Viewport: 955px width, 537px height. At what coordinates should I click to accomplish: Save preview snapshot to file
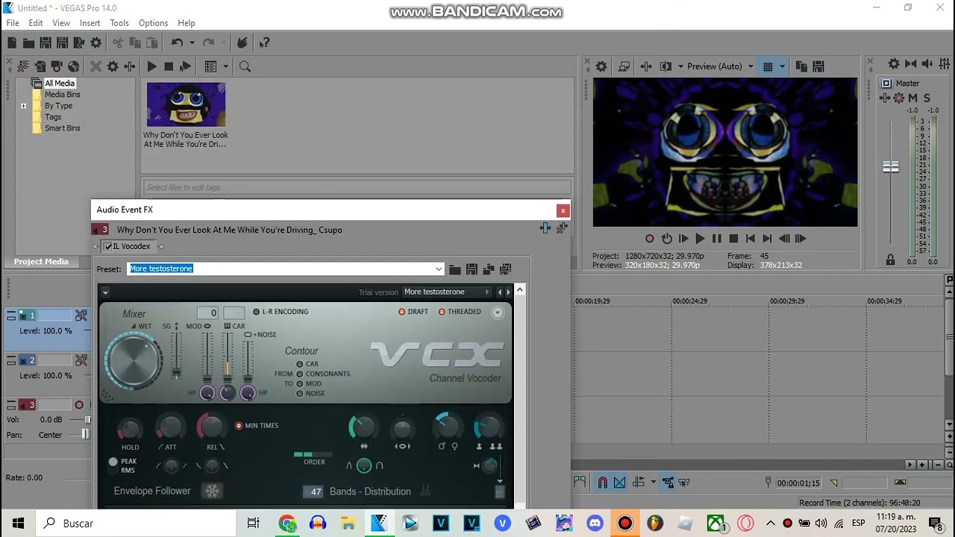(x=818, y=66)
